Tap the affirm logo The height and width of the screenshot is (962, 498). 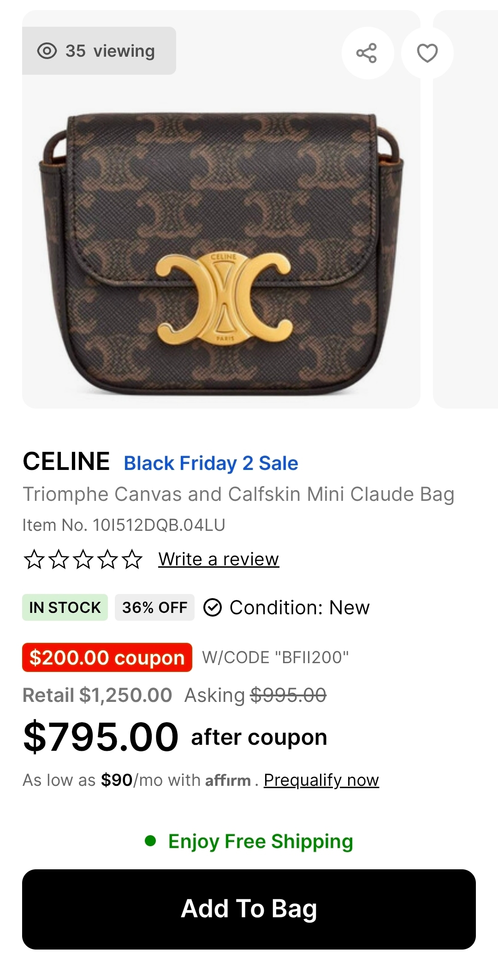228,781
